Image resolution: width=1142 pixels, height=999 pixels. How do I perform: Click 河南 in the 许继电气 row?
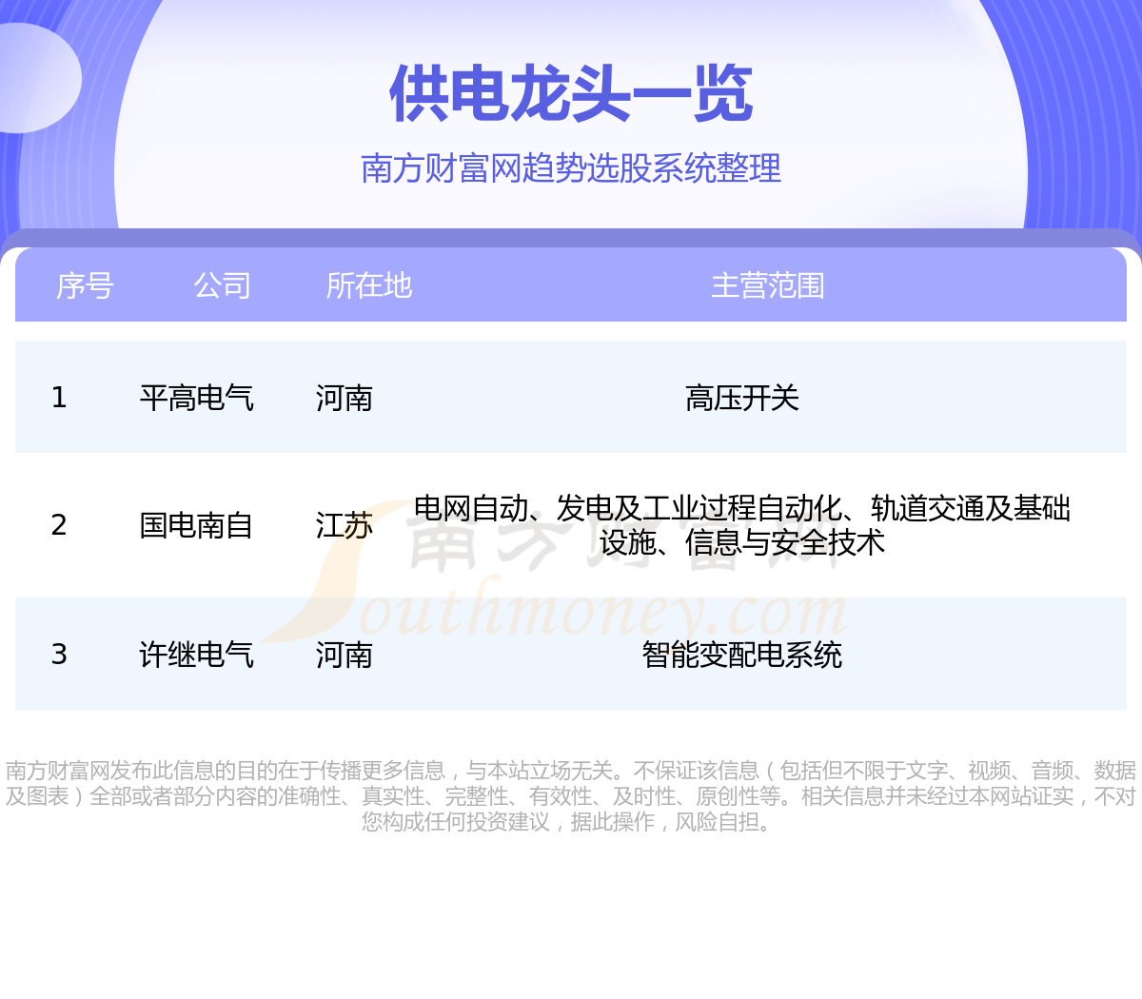click(344, 655)
